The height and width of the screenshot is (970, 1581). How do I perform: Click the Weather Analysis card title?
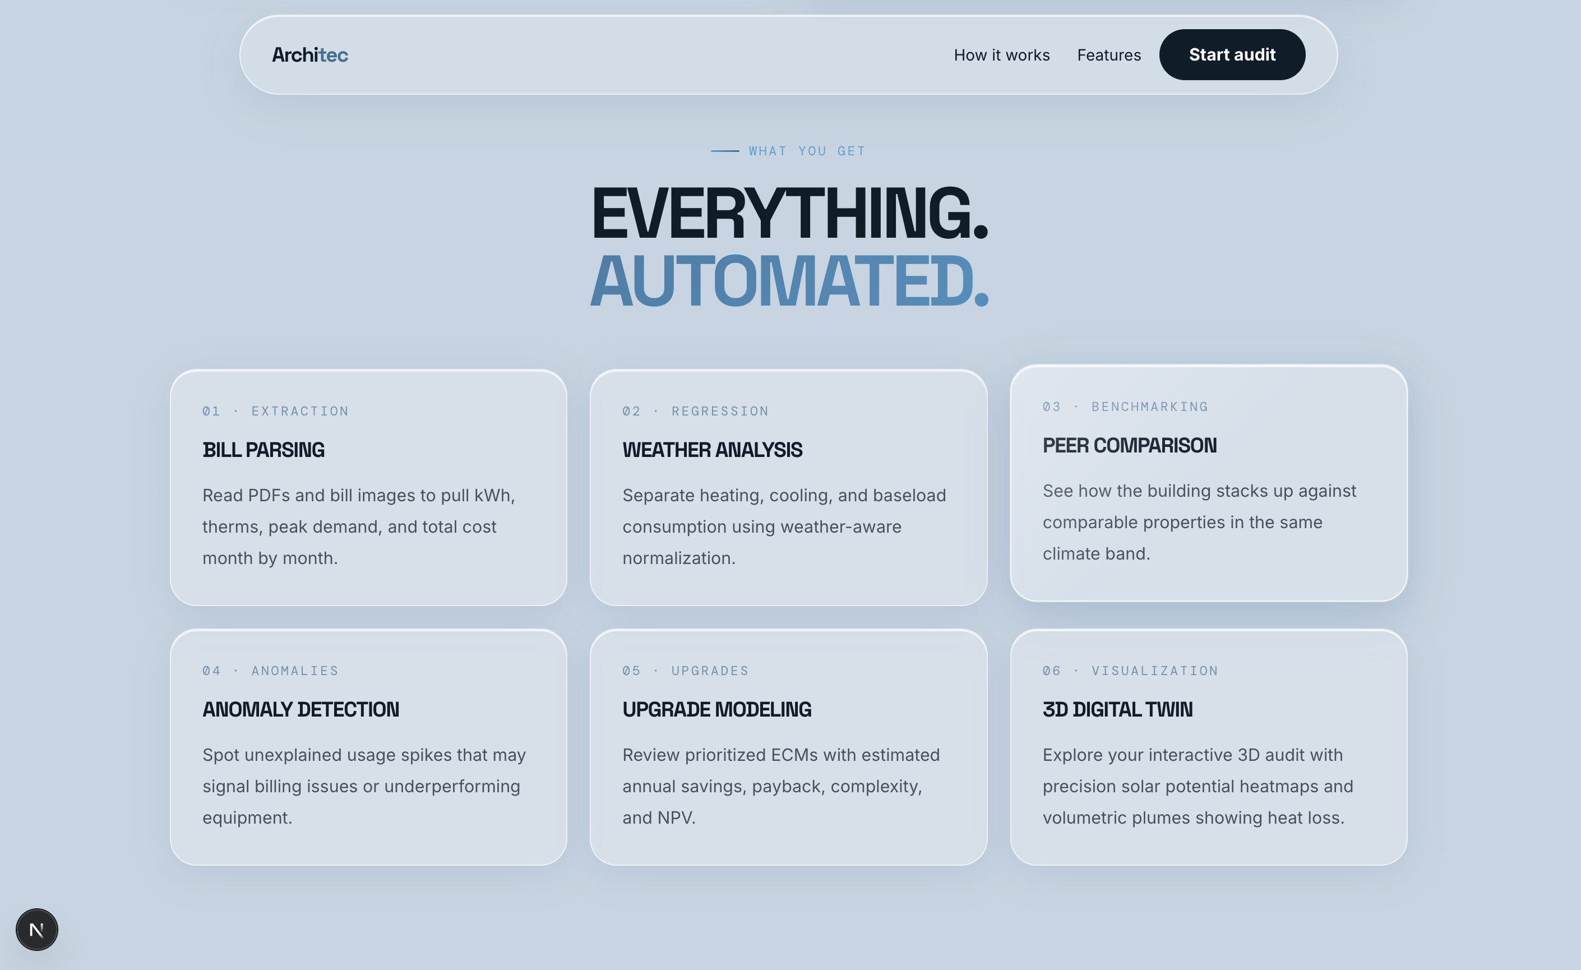711,450
